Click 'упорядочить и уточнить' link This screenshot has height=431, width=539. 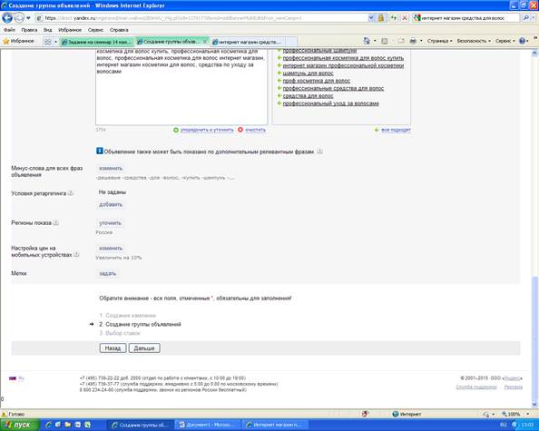click(x=207, y=130)
